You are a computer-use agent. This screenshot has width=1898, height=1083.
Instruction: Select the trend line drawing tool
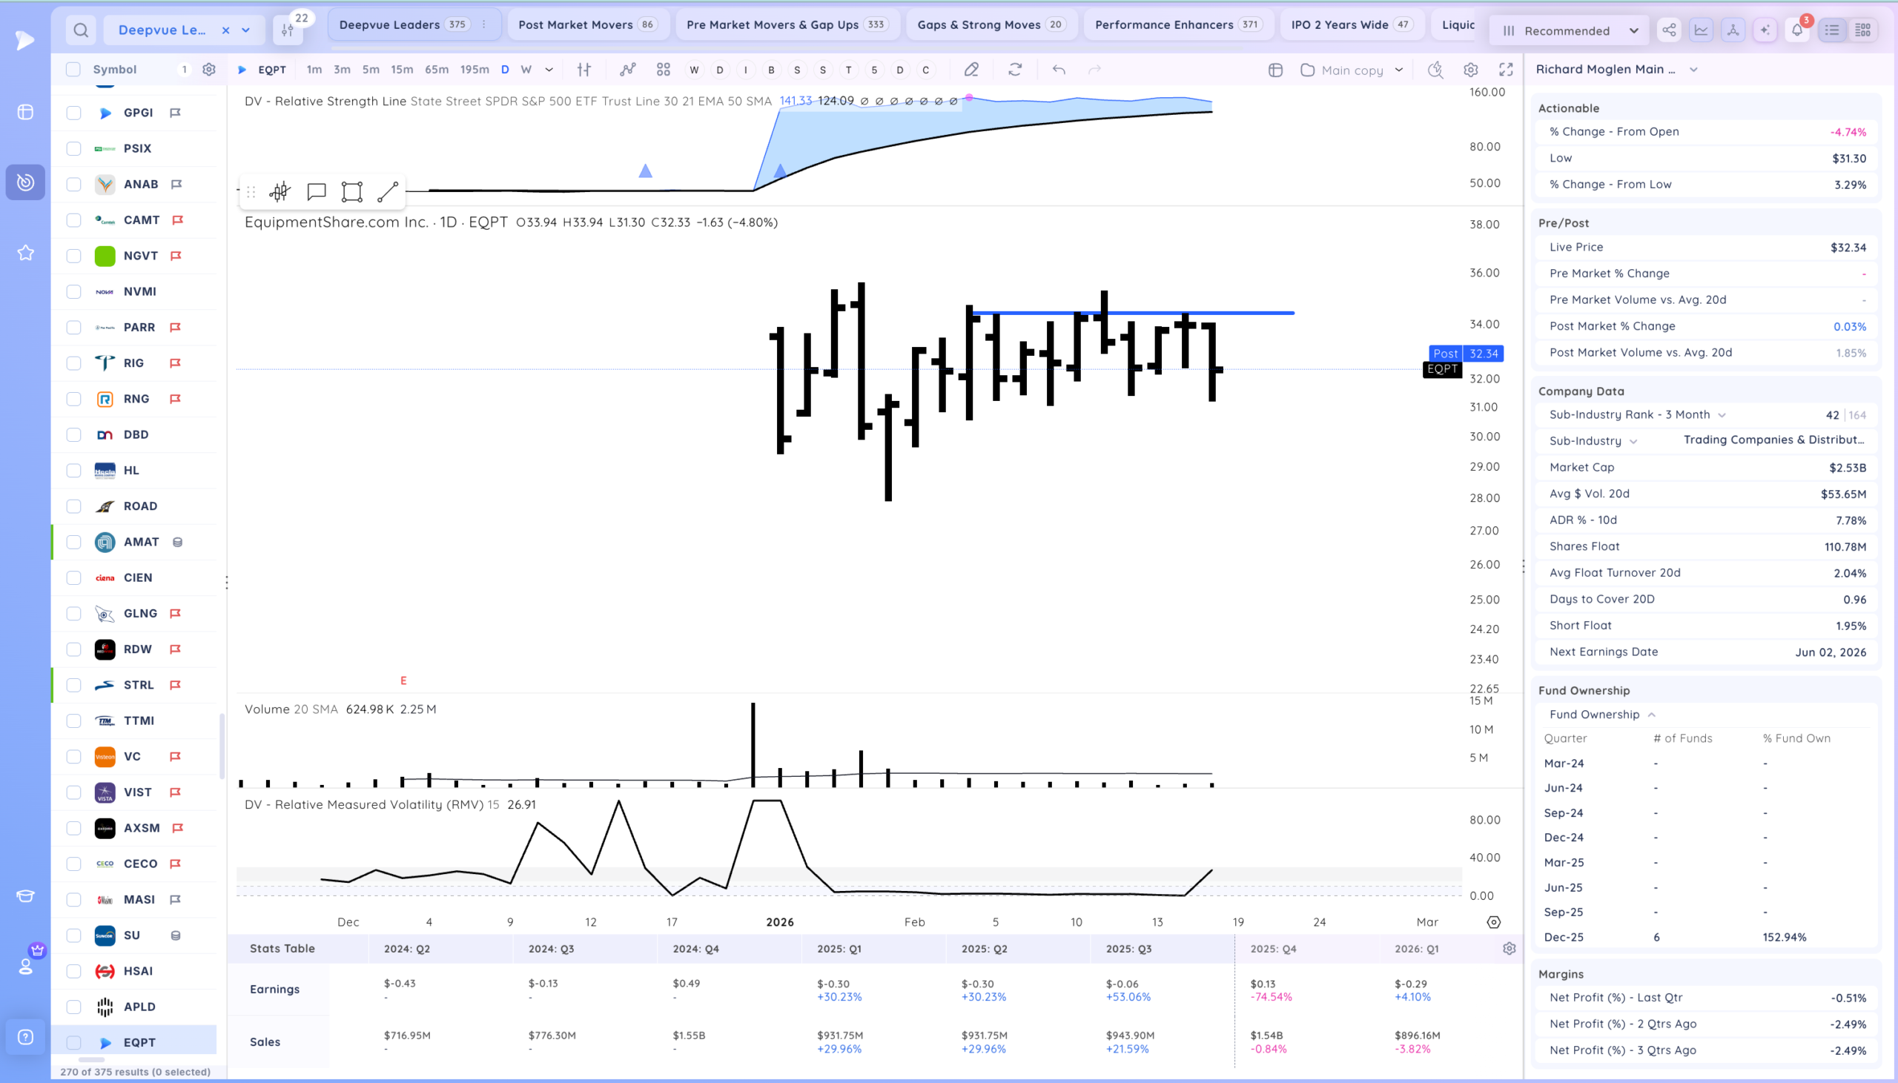click(x=388, y=192)
